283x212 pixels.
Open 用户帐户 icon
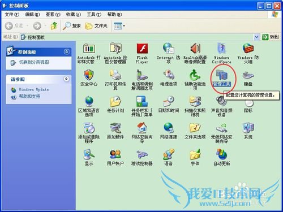[115, 154]
